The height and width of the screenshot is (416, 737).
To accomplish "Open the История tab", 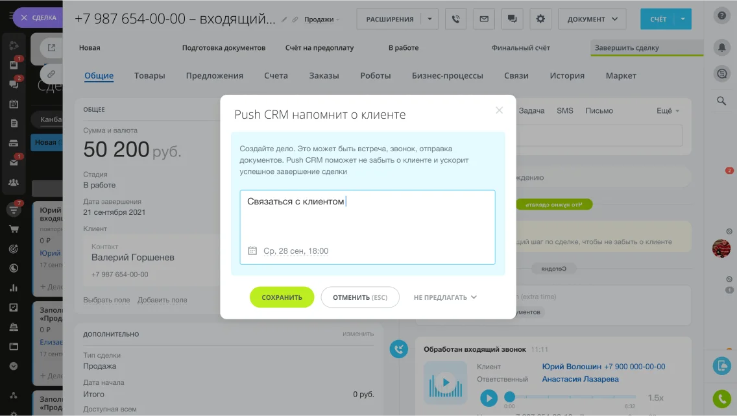I will [566, 75].
